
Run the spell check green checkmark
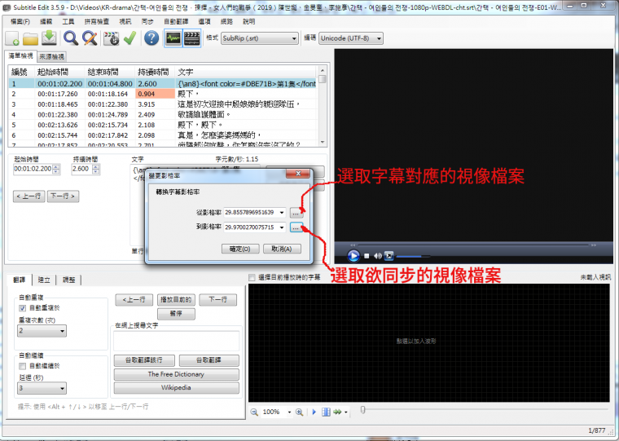tap(130, 38)
